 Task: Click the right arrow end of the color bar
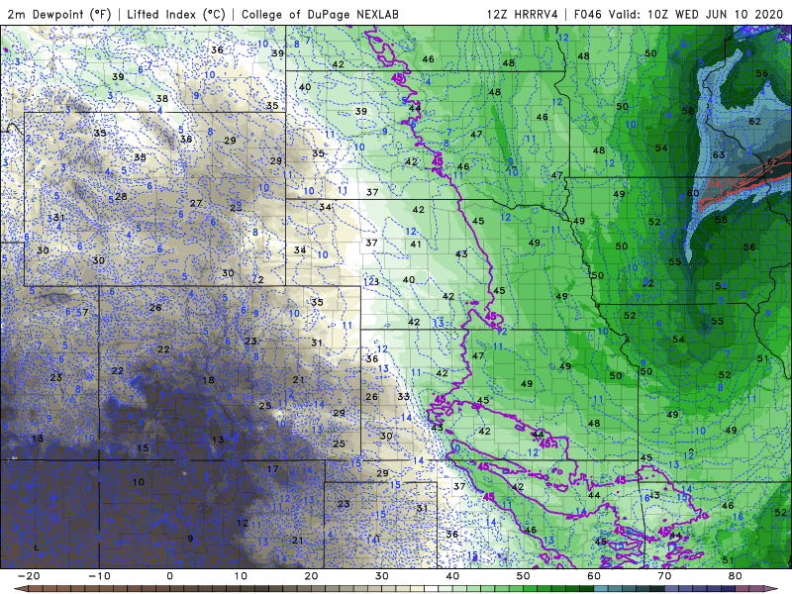click(x=771, y=589)
